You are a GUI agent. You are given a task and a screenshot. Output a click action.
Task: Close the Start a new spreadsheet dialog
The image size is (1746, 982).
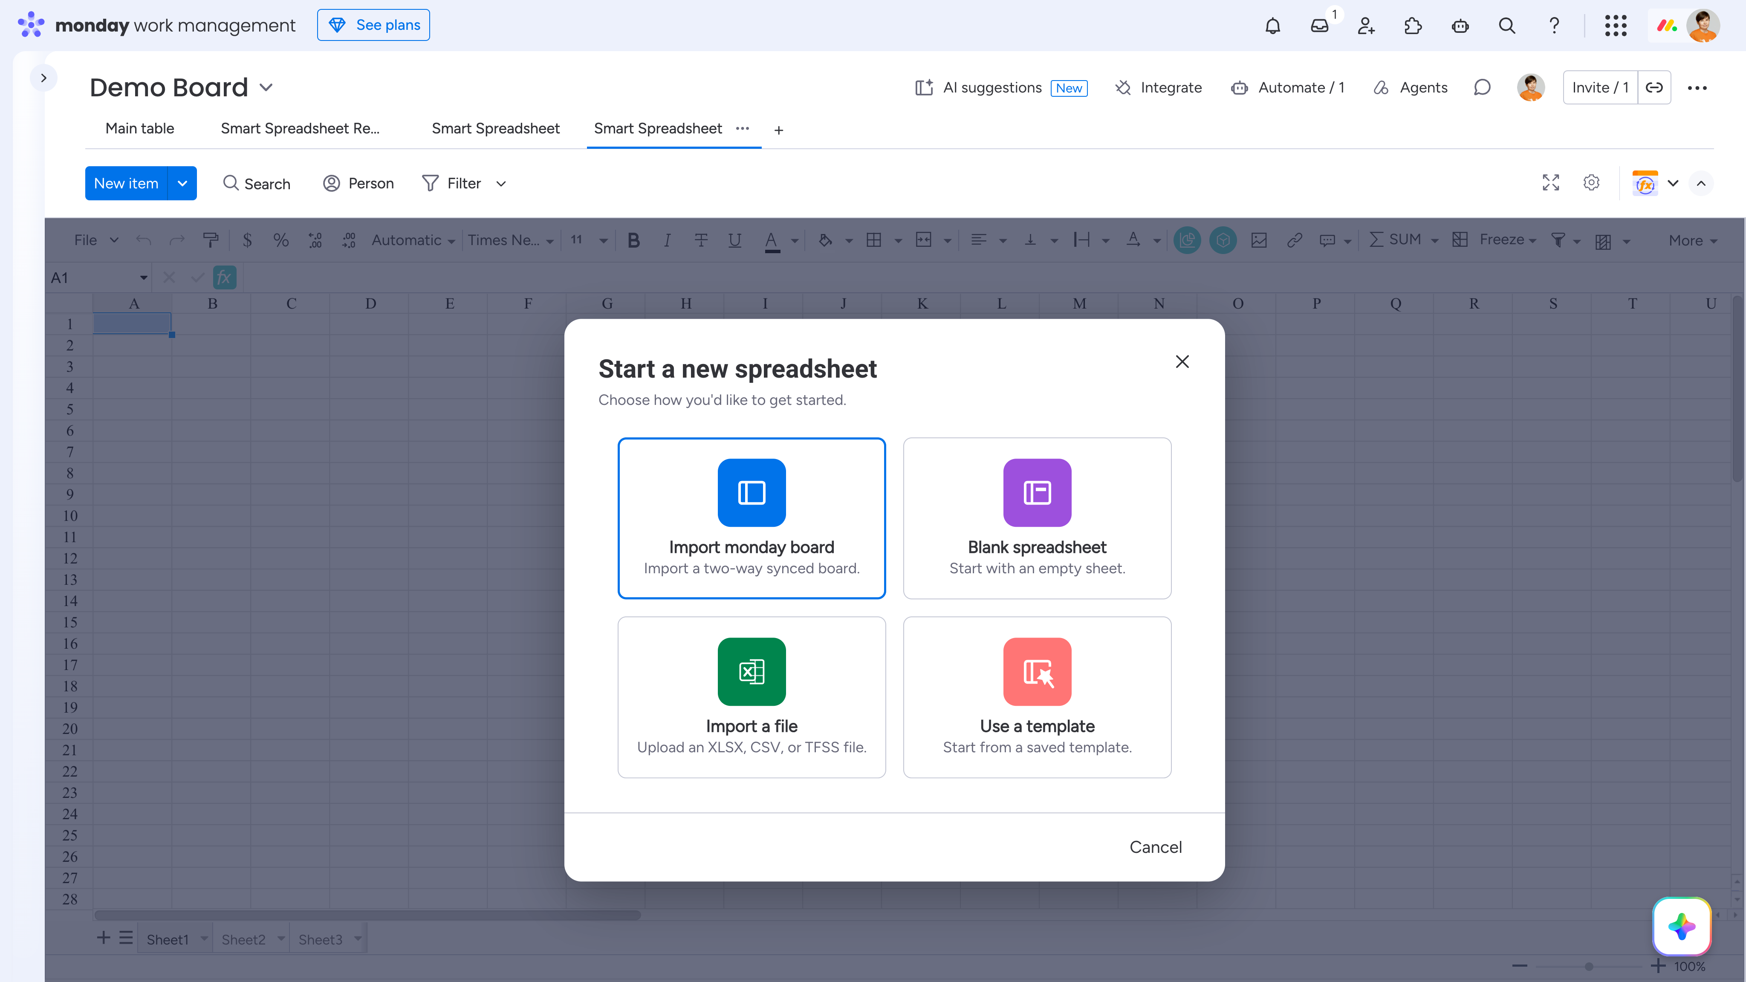(x=1182, y=362)
